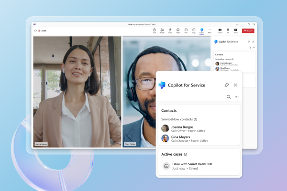Show the People participant list
The height and width of the screenshot is (191, 287).
[162, 30]
